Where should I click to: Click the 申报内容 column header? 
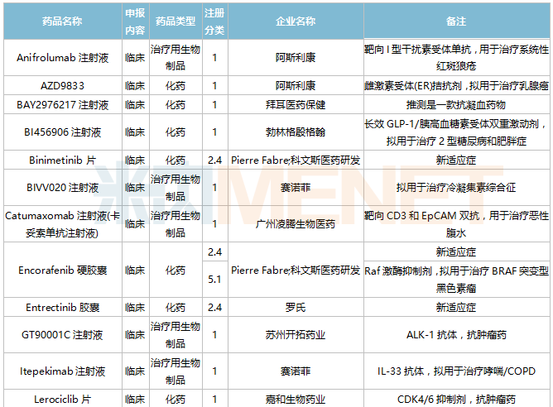point(136,22)
